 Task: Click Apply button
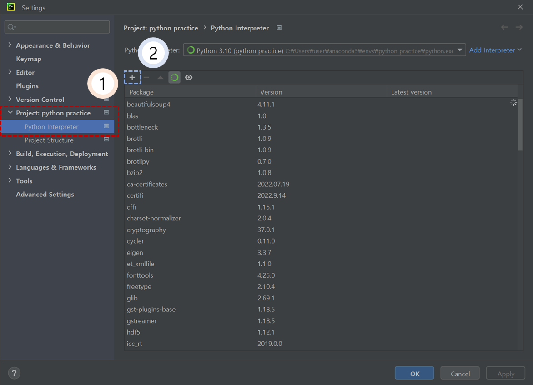(x=505, y=374)
